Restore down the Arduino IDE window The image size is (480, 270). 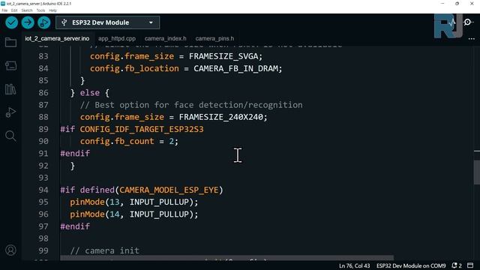tap(457, 4)
